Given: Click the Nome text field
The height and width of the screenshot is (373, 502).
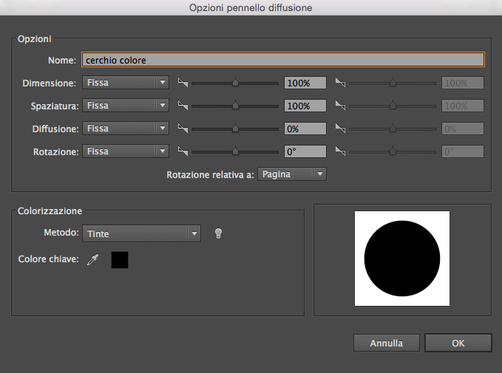Looking at the screenshot, I should [283, 60].
